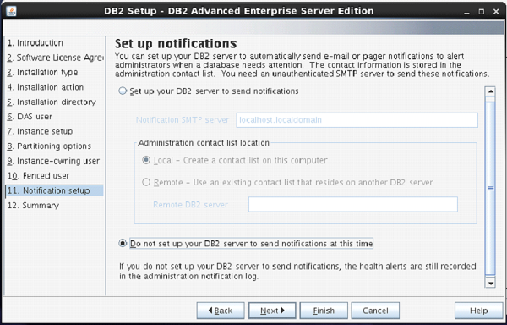Viewport: 507px width, 325px height.
Task: Cancel the DB2 setup
Action: point(375,311)
